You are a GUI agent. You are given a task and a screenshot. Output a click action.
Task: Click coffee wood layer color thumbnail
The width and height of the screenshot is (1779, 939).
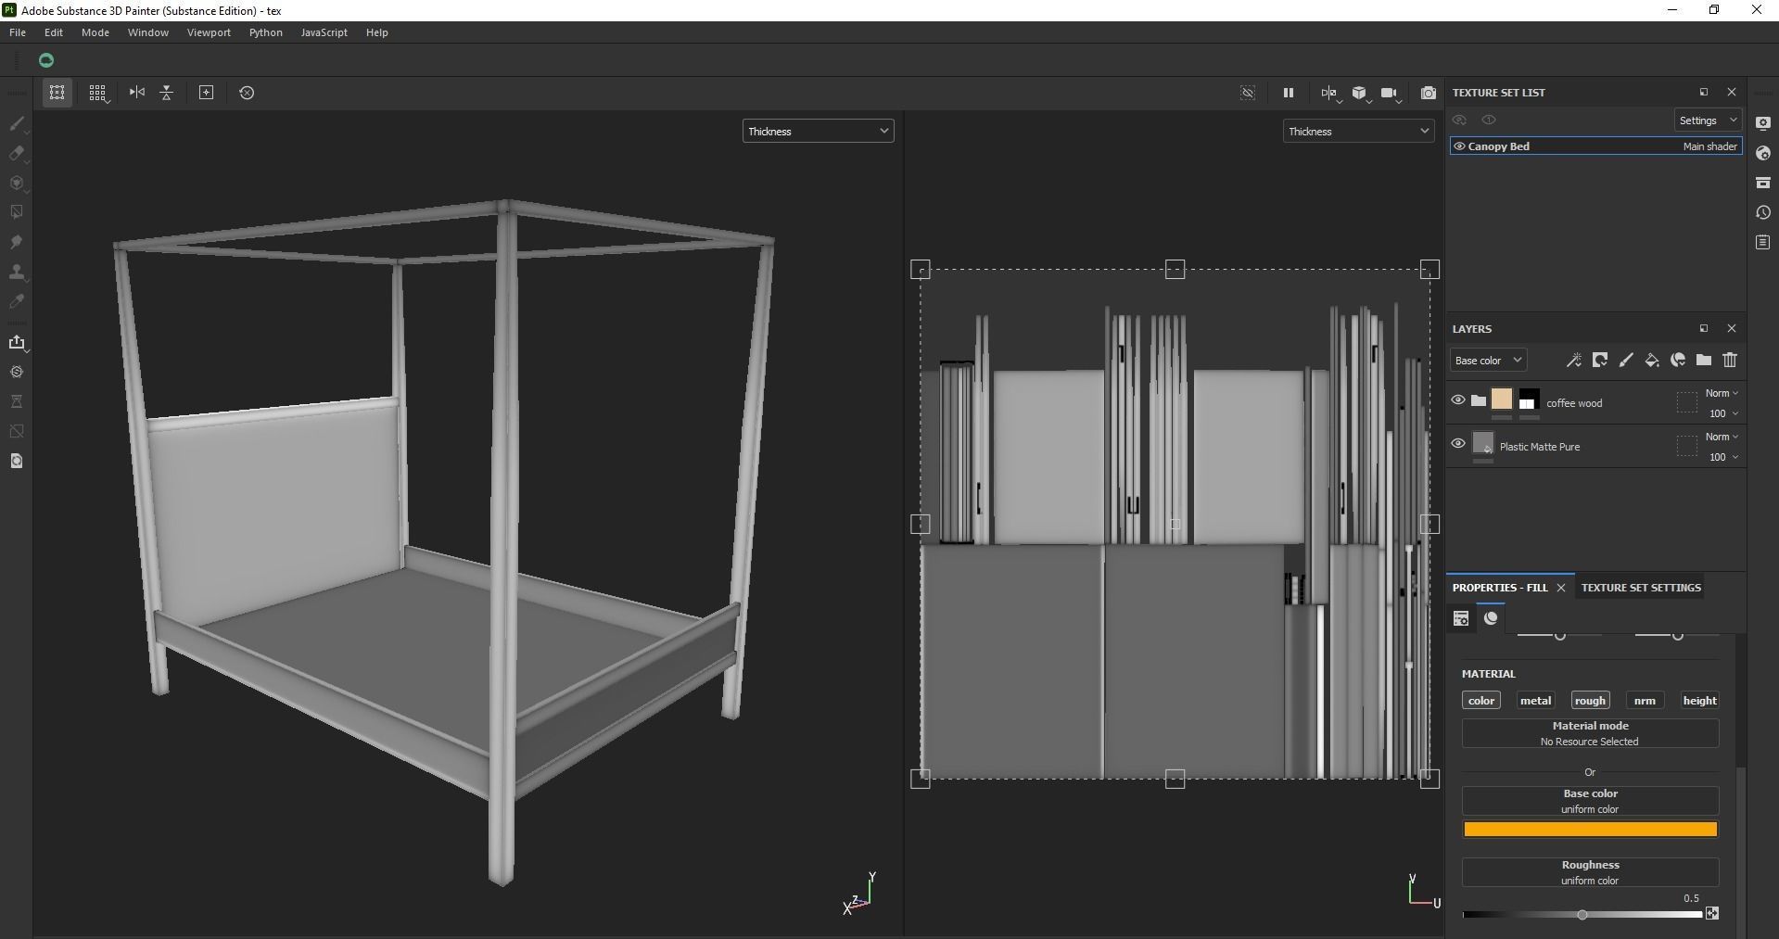pos(1501,400)
